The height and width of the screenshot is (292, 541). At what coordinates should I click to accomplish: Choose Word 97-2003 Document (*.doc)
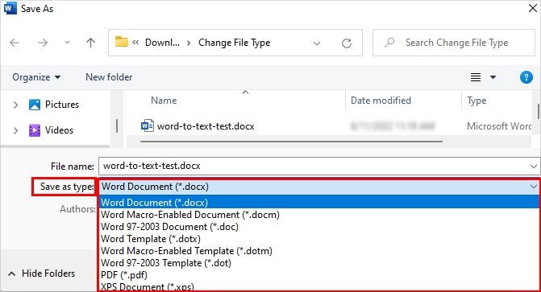click(x=319, y=227)
